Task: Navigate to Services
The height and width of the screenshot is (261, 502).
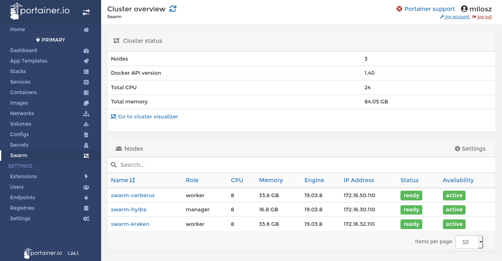Action: (x=20, y=82)
